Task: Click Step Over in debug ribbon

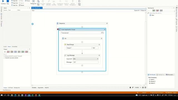Action: click(14, 3)
